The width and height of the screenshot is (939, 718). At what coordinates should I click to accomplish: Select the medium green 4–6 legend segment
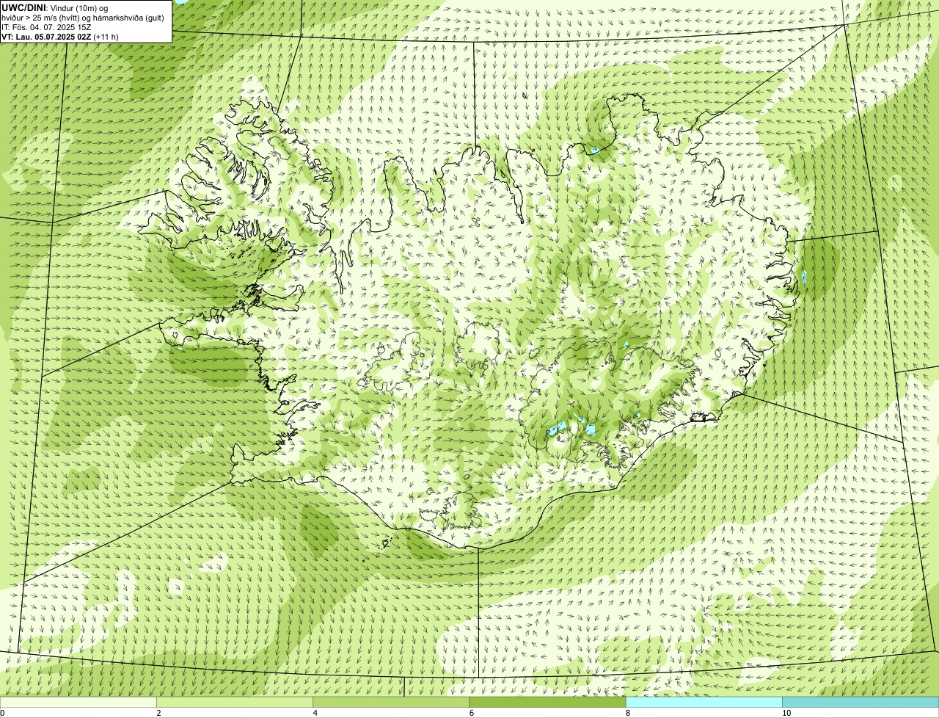coord(391,703)
